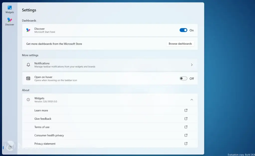The width and height of the screenshot is (255, 156).
Task: Click the Give feedback link text
Action: click(43, 119)
